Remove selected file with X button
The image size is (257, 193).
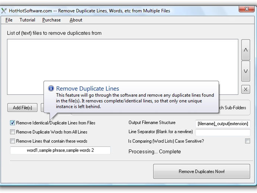pos(245,89)
